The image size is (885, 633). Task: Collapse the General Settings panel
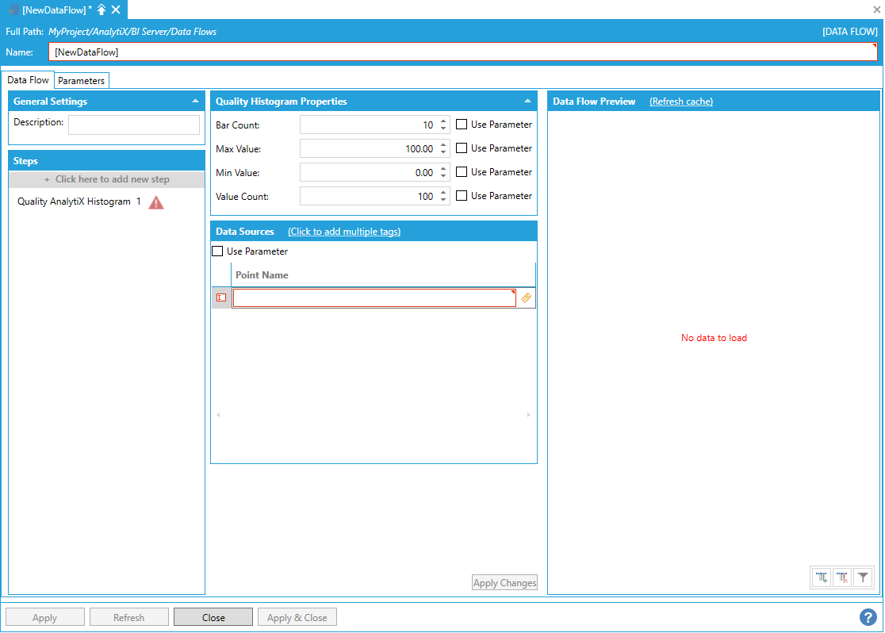[x=195, y=102]
